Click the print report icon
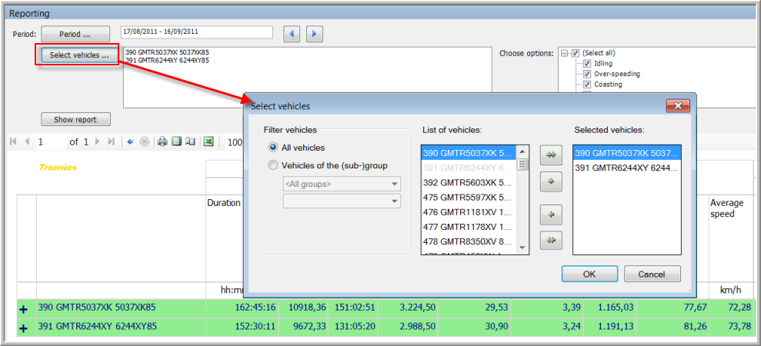This screenshot has height=346, width=761. click(162, 142)
